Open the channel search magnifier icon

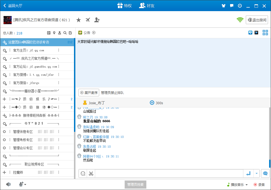point(65,33)
